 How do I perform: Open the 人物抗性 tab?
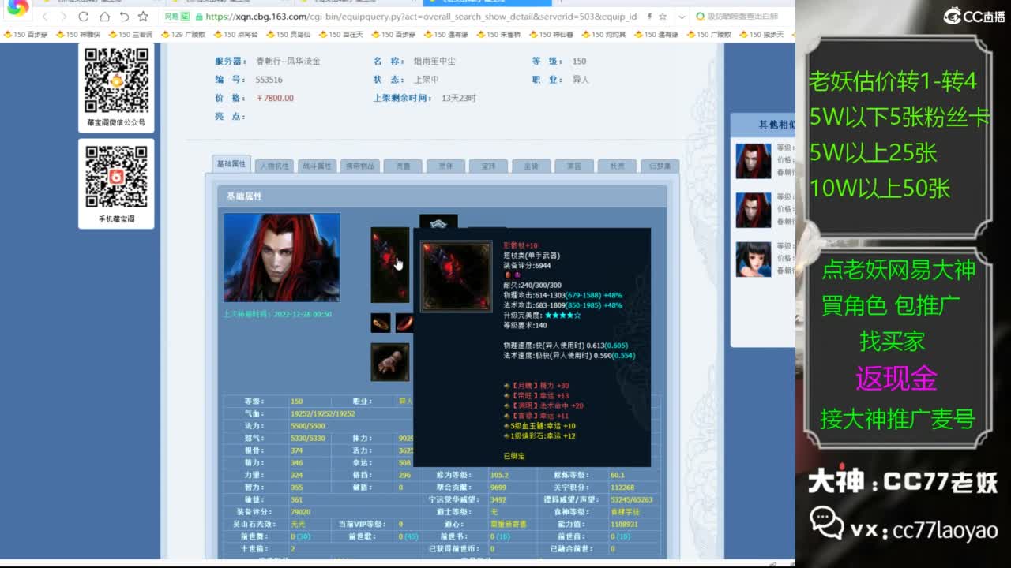[x=274, y=166]
